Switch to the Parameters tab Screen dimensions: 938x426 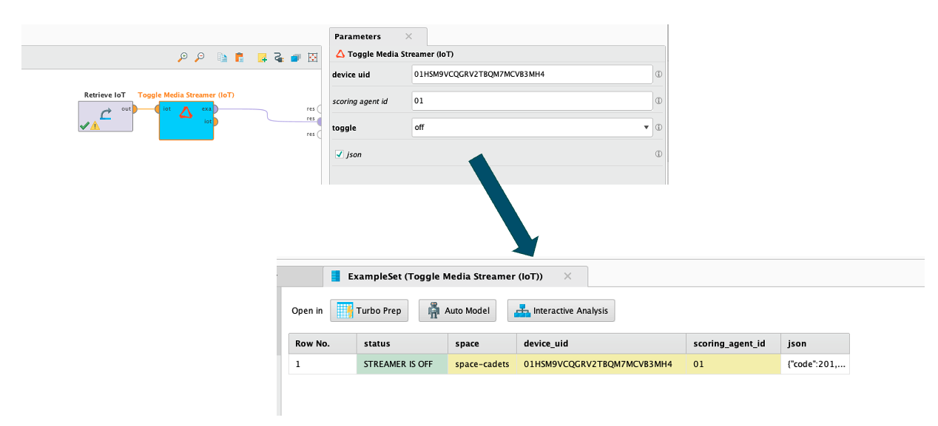358,37
